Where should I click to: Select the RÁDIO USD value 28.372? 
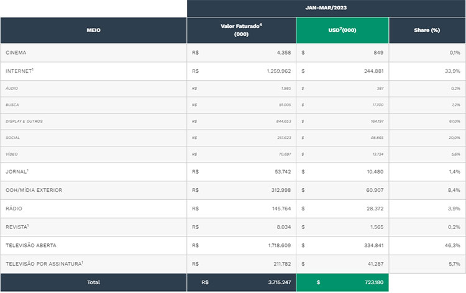point(375,209)
